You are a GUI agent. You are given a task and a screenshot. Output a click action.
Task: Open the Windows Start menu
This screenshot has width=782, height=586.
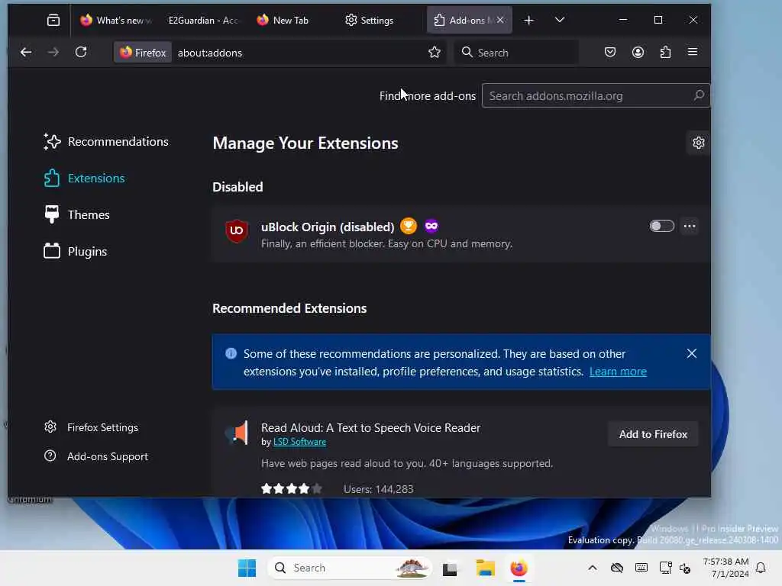tap(247, 568)
